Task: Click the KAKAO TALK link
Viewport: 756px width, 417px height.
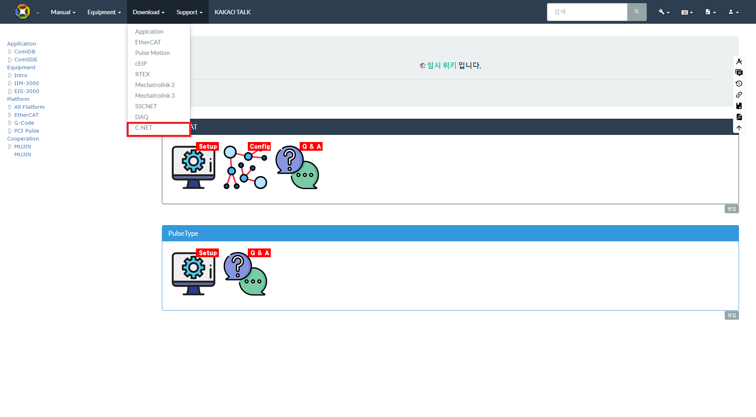Action: (x=232, y=12)
